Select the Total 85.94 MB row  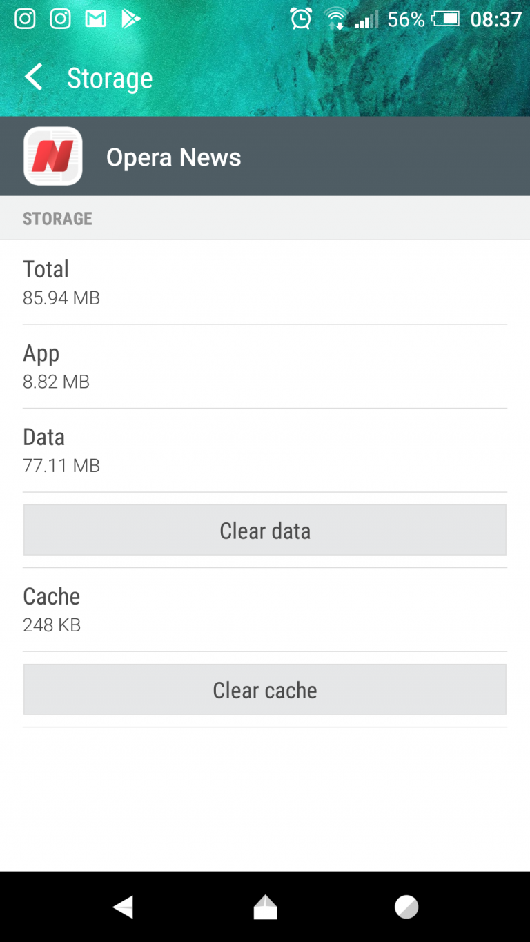[265, 282]
